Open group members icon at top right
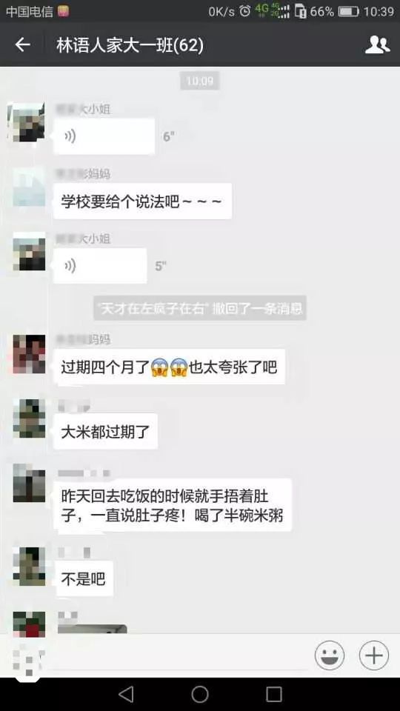This screenshot has width=400, height=711. point(377,44)
